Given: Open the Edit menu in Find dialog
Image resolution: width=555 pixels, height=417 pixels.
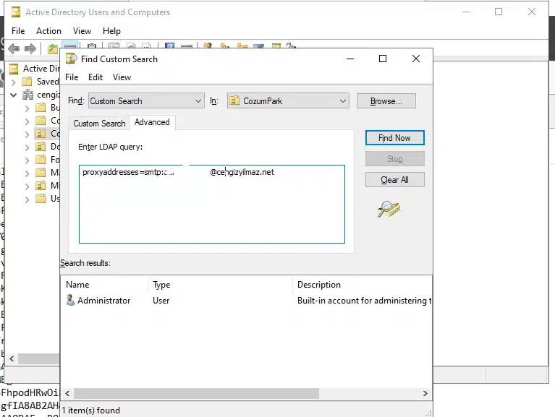Looking at the screenshot, I should (96, 77).
